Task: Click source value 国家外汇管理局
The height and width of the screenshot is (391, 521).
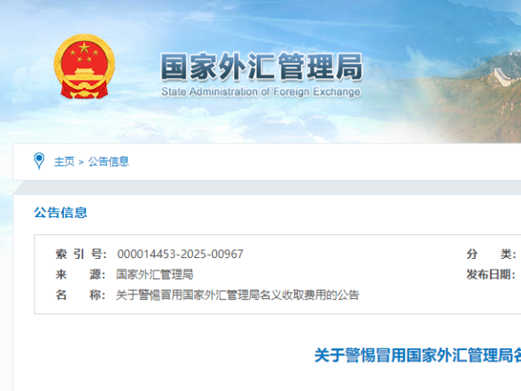Action: pos(154,274)
